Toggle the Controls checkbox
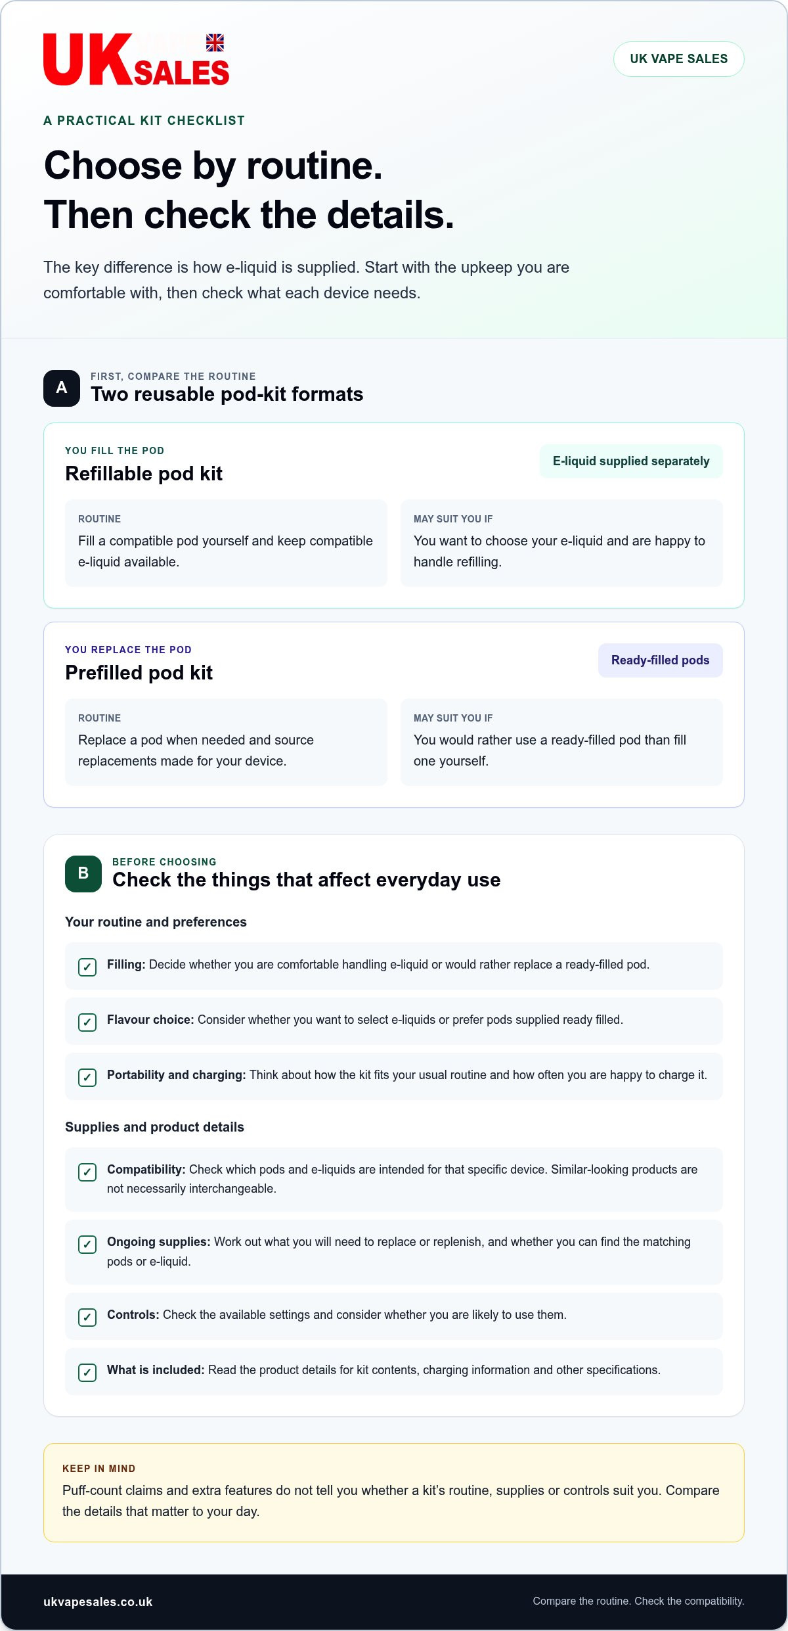 pyautogui.click(x=87, y=1318)
